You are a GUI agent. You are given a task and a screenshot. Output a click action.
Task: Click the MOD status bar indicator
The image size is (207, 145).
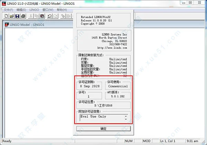pyautogui.click(x=147, y=141)
